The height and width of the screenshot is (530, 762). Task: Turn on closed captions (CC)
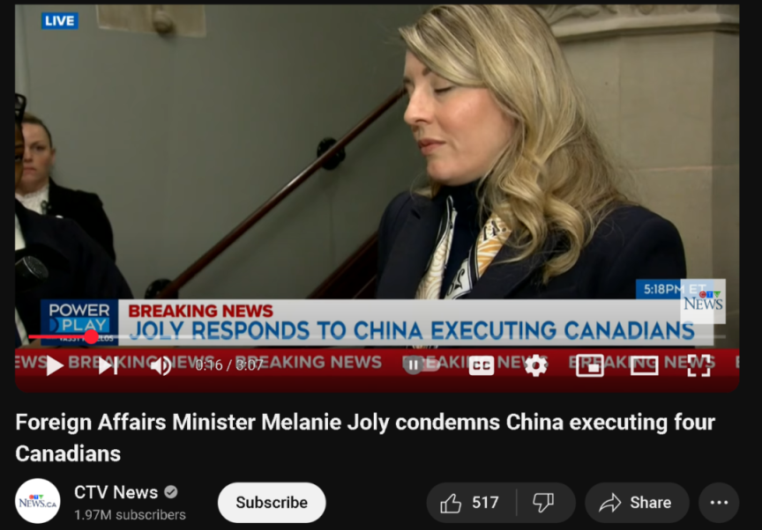(482, 365)
